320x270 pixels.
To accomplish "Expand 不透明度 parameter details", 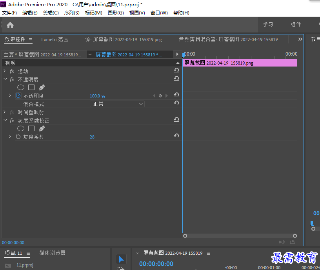I will (x=10, y=95).
